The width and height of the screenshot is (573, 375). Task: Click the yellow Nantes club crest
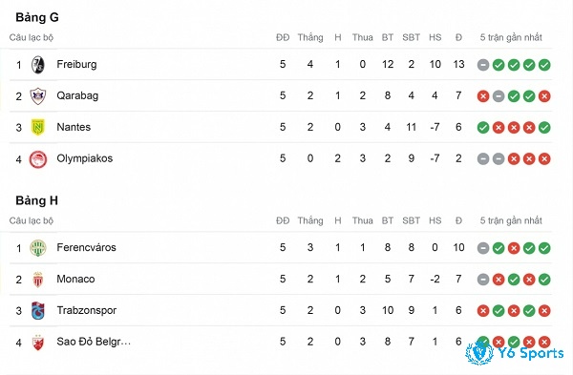(37, 128)
